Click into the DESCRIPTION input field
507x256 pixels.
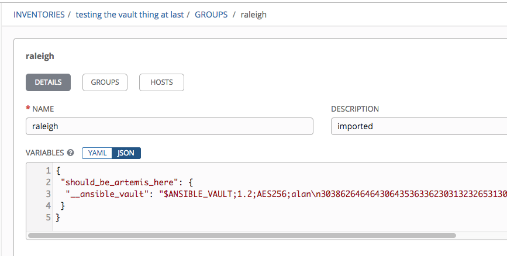[419, 126]
